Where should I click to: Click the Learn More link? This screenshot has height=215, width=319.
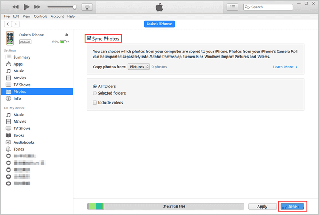tap(285, 67)
